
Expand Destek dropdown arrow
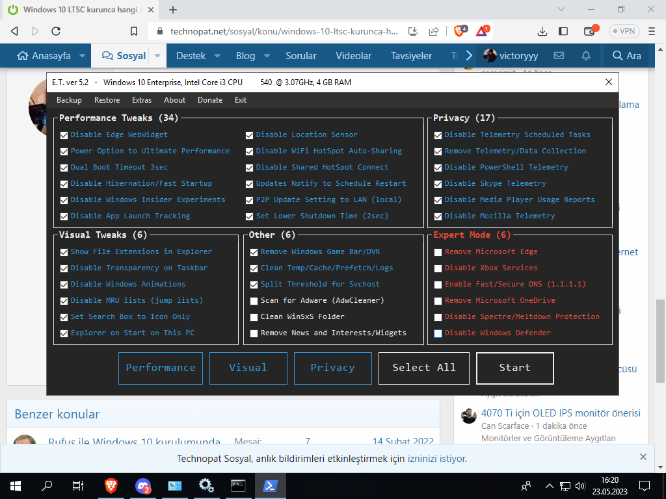(x=217, y=56)
